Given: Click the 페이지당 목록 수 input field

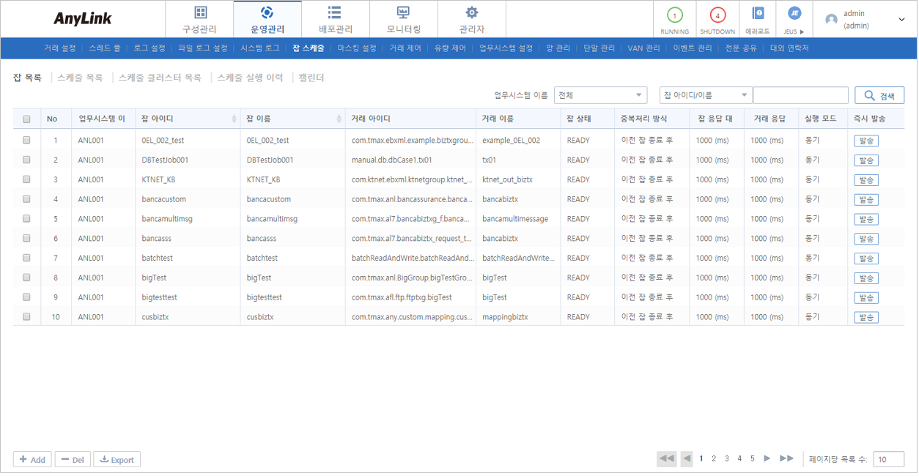Looking at the screenshot, I should [888, 459].
